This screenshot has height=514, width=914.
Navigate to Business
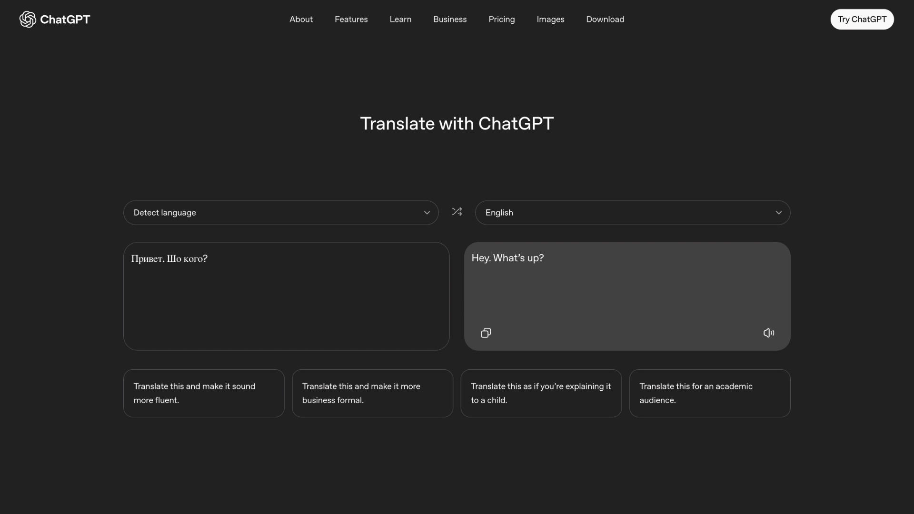click(450, 19)
